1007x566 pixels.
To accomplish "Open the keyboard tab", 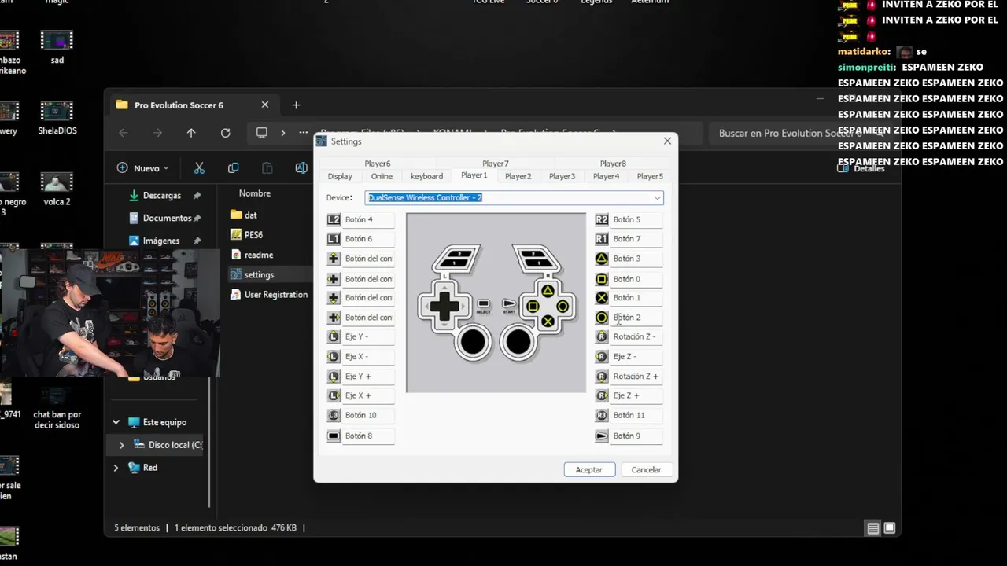I will (x=426, y=177).
